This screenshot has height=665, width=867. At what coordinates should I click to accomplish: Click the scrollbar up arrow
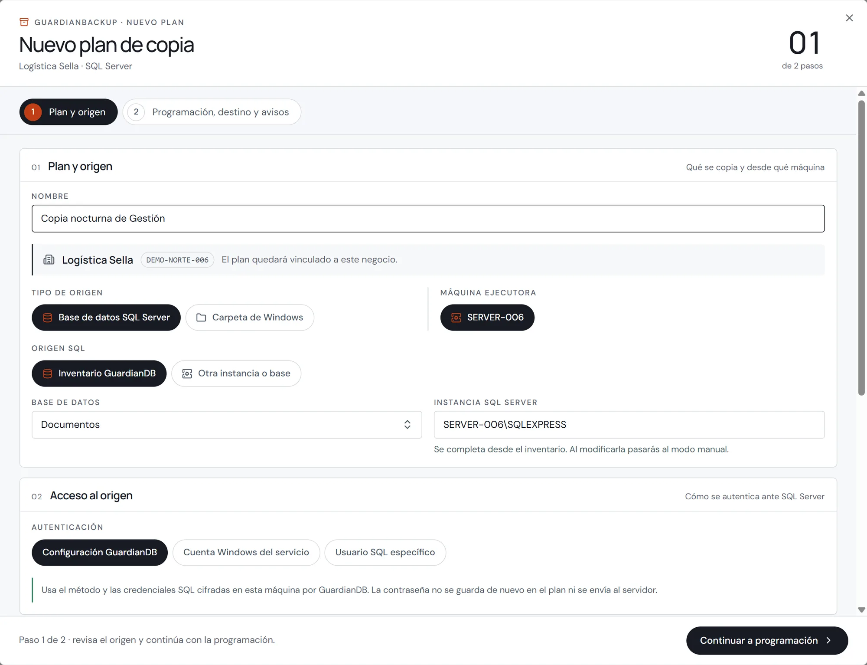pyautogui.click(x=862, y=94)
